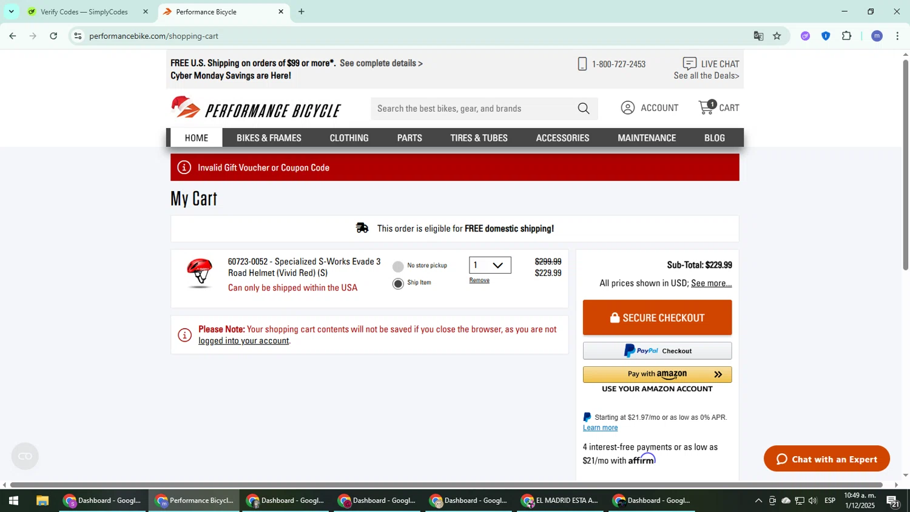Click the Live Chat speech bubble icon

[689, 64]
